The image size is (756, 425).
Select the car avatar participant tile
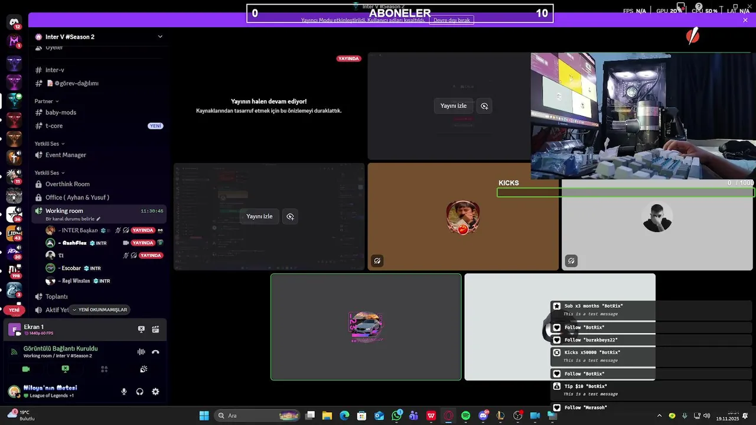tap(366, 327)
